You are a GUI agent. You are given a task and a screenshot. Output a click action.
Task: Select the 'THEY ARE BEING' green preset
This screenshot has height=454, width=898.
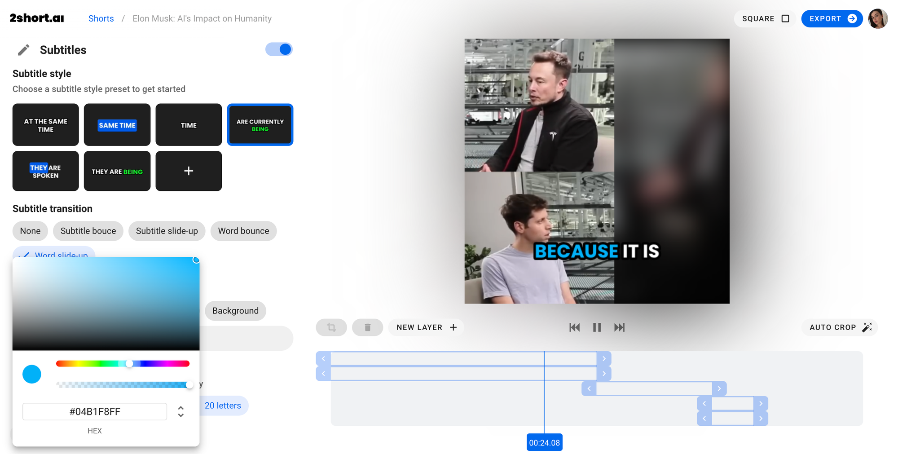(117, 171)
